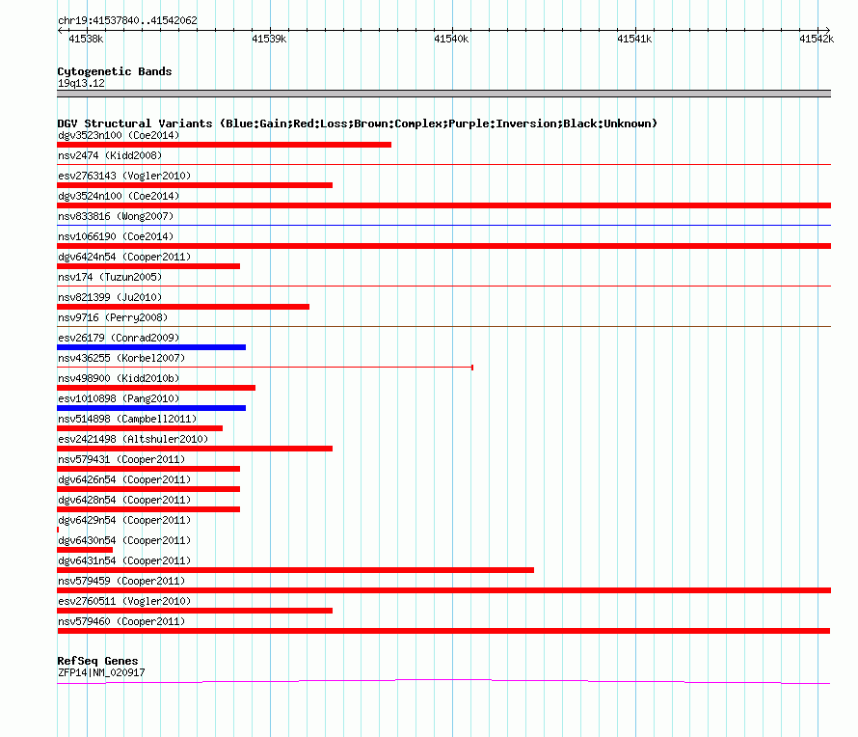Click the red bar under nsv498900

[156, 388]
